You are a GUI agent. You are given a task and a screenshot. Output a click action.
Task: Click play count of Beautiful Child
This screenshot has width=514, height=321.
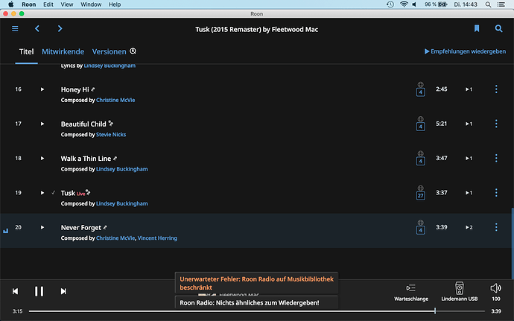(469, 124)
